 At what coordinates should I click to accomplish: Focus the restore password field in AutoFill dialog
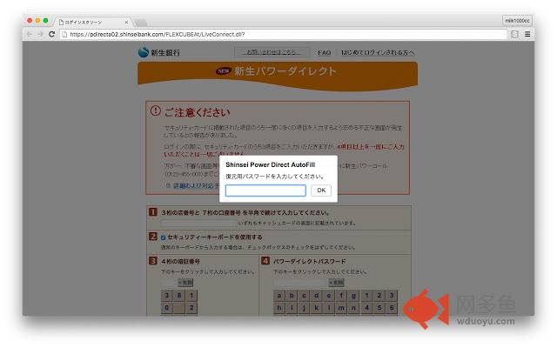click(265, 191)
